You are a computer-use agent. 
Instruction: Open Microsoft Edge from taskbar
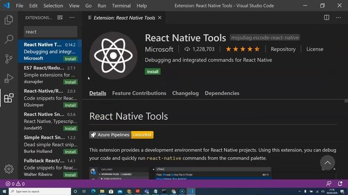click(93, 191)
